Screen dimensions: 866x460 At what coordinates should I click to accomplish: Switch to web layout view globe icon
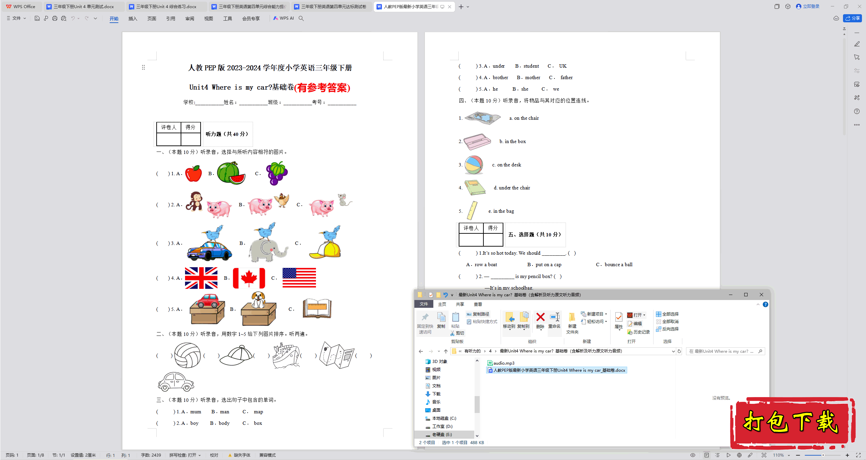739,455
